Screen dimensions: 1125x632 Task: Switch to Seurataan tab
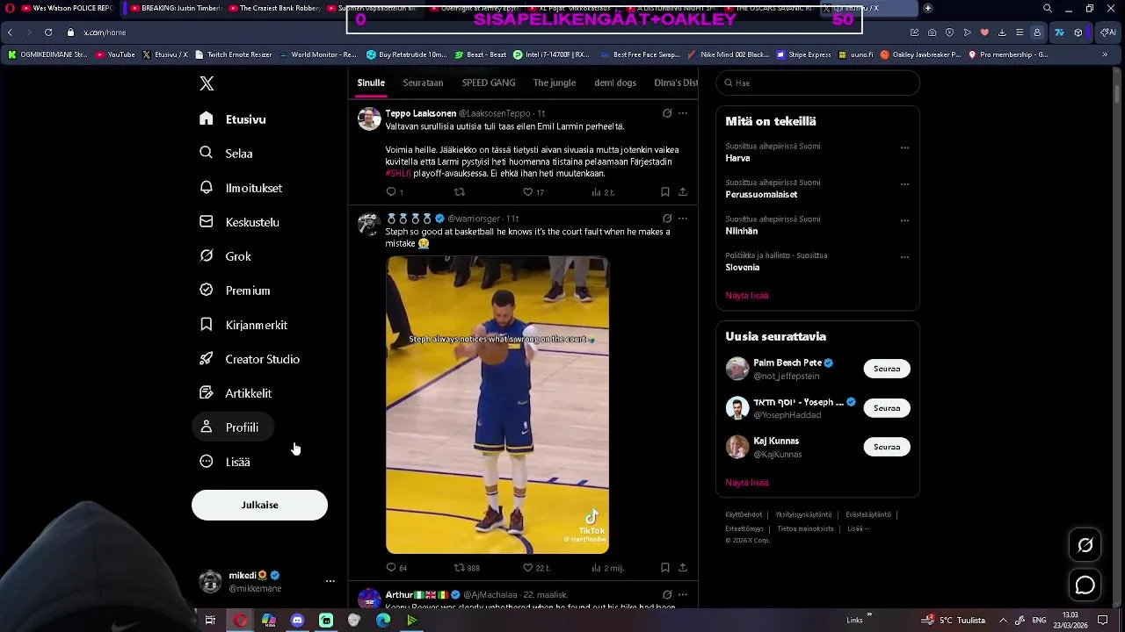pos(423,83)
